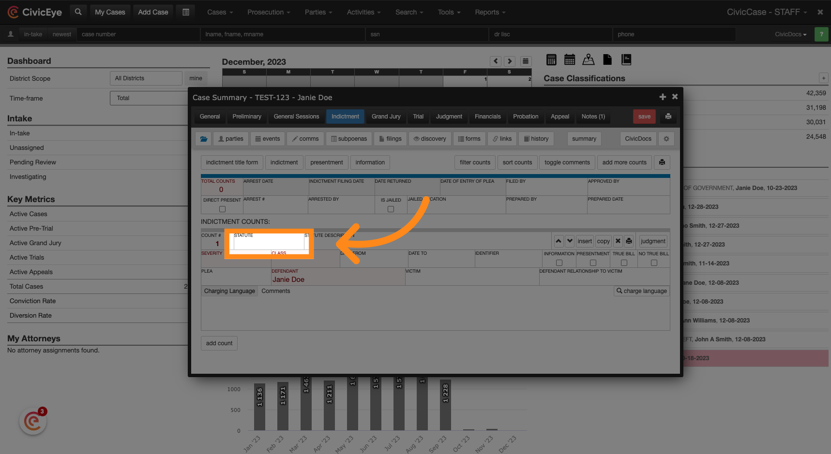This screenshot has width=831, height=454.
Task: Open the Prosecution dropdown menu
Action: tap(269, 12)
